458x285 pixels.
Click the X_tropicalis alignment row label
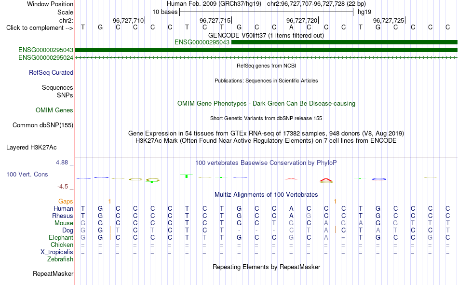tap(57, 252)
